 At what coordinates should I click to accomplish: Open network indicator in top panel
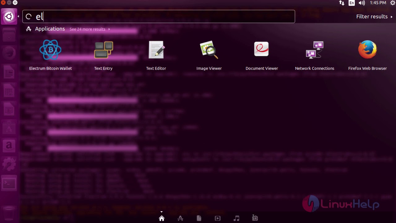click(x=342, y=3)
